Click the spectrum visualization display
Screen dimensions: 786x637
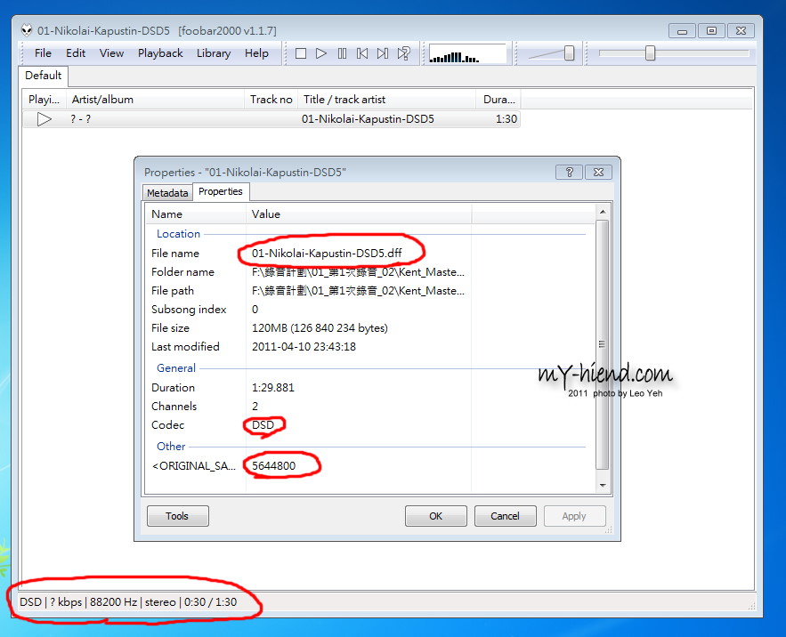(467, 53)
